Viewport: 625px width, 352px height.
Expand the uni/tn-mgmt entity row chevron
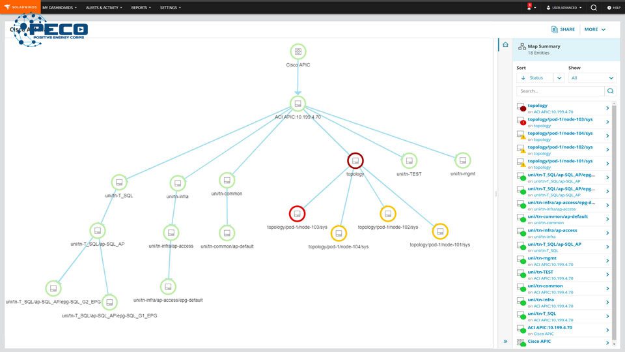[x=607, y=261]
